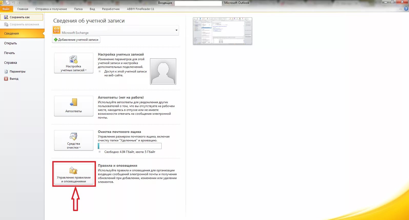Click the quick access undo icon
Image resolution: width=409 pixels, height=220 pixels.
coord(14,3)
